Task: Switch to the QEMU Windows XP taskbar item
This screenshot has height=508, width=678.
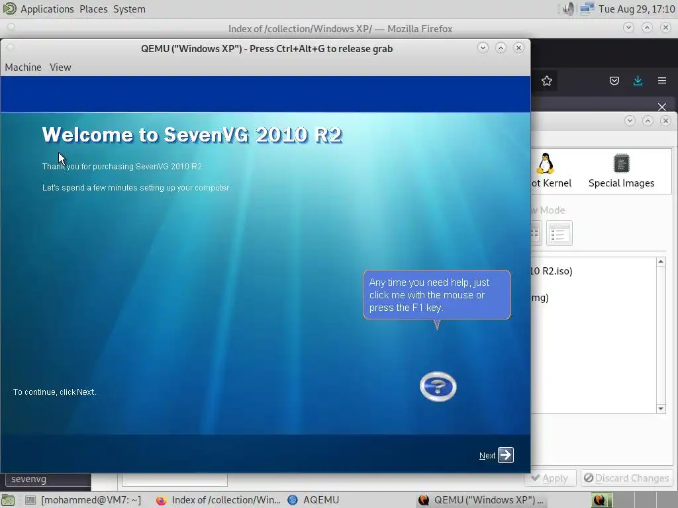Action: tap(481, 500)
